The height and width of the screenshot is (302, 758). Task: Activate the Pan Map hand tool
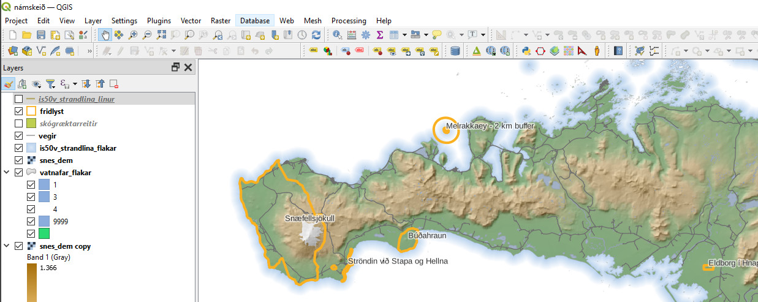point(105,35)
